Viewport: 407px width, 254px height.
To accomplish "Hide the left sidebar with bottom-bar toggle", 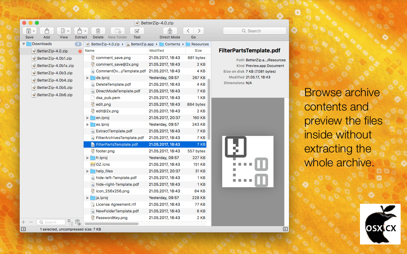I will 23,229.
